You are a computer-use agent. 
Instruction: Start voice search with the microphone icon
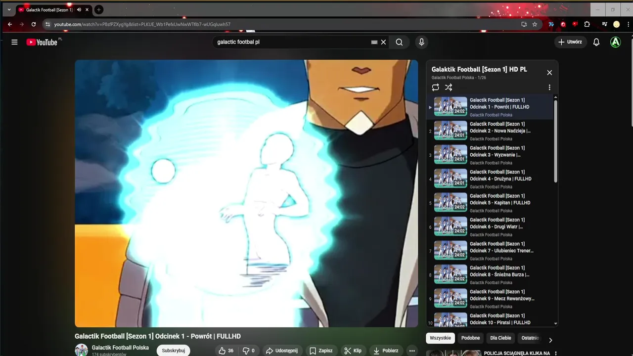pos(421,42)
